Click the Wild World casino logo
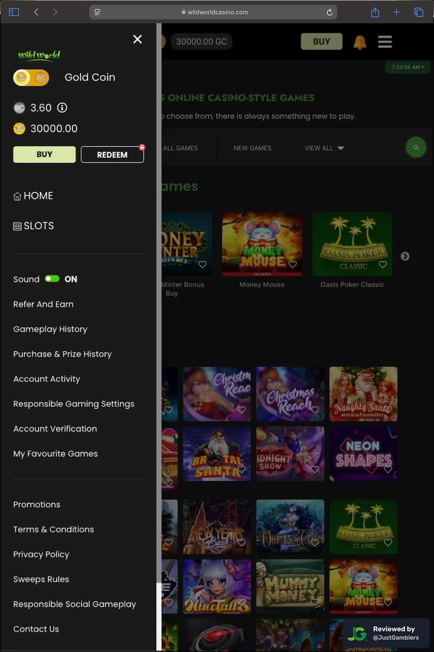The height and width of the screenshot is (652, 434). coord(39,54)
